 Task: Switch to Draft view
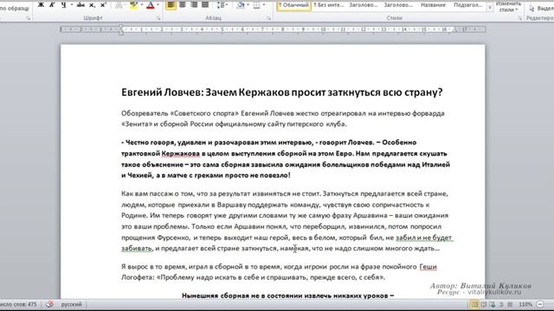click(510, 304)
